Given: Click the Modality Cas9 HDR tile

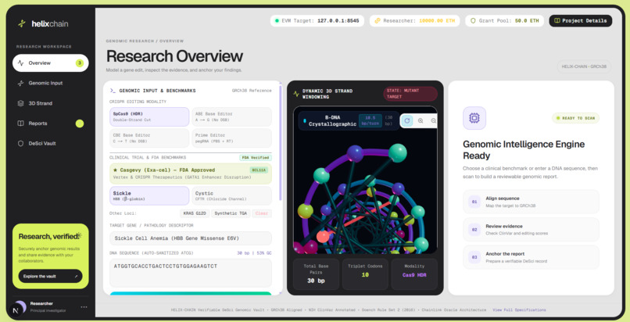Looking at the screenshot, I should pos(414,274).
